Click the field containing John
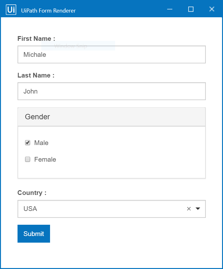The image size is (223, 269). click(x=111, y=91)
